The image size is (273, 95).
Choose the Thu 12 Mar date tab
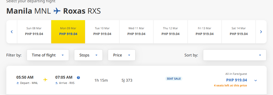pyautogui.click(x=170, y=32)
